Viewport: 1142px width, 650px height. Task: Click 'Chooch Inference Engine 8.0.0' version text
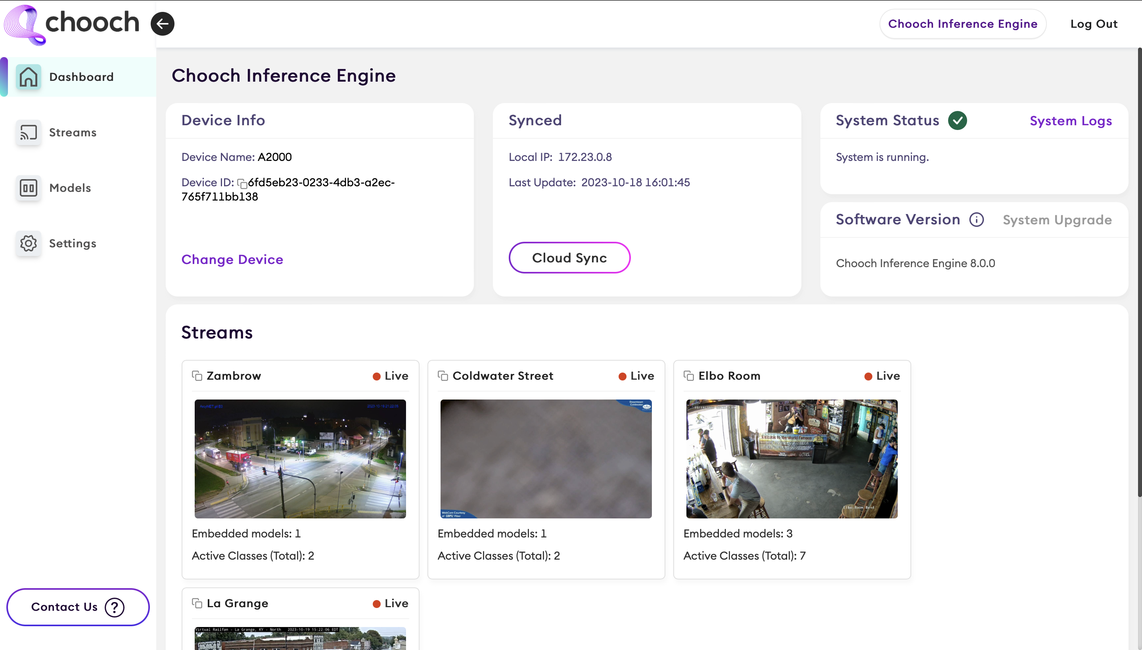click(x=916, y=264)
